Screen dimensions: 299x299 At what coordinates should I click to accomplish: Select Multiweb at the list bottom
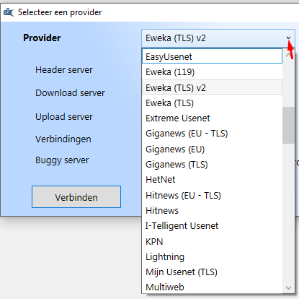pos(212,287)
